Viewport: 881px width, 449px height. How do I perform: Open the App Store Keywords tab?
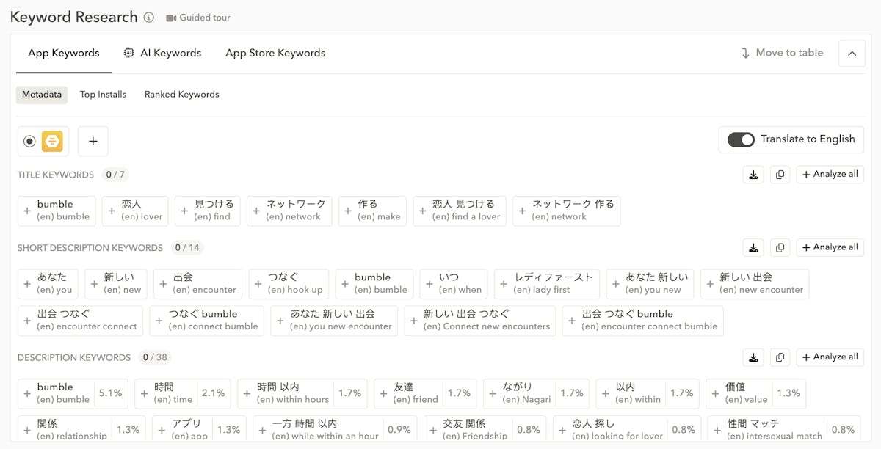[275, 53]
